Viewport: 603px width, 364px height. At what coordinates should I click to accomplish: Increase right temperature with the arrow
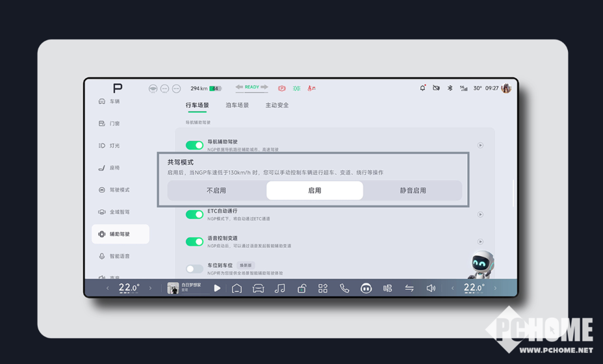point(495,288)
